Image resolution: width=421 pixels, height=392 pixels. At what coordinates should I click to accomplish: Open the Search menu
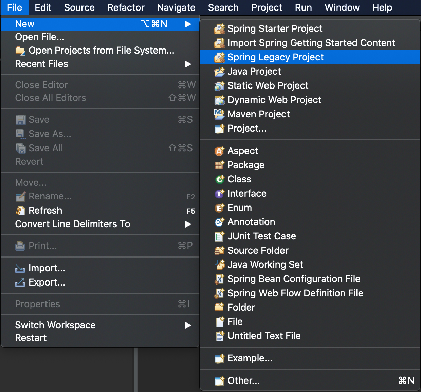tap(223, 7)
